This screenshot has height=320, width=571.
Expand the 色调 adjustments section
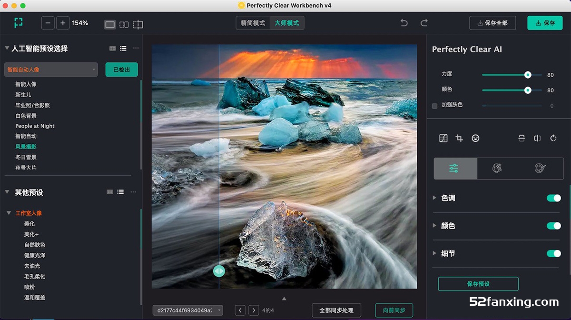coord(434,198)
